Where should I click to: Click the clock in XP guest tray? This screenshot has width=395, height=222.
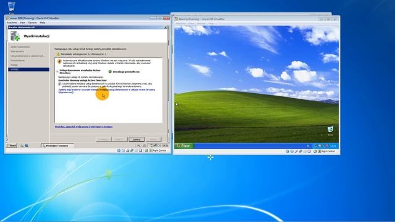tap(333, 146)
